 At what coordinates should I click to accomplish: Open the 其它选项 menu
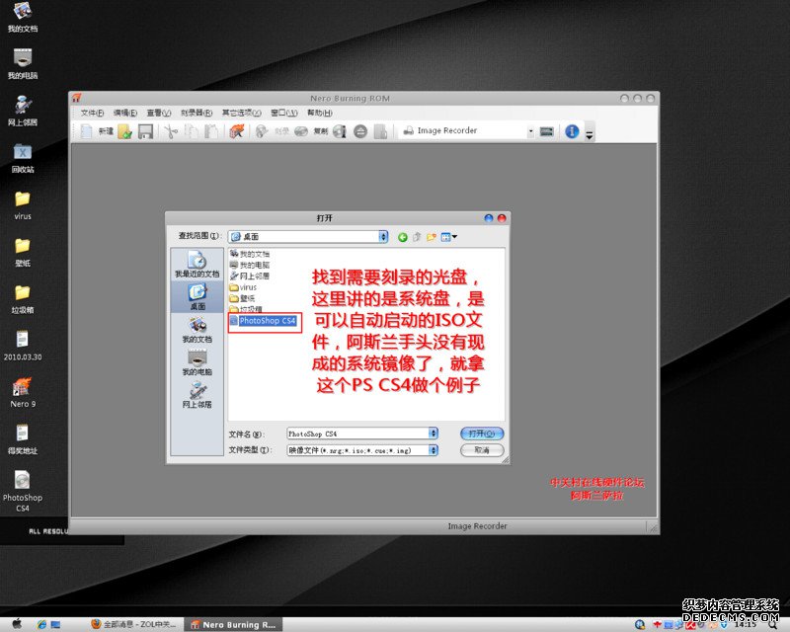coord(241,113)
